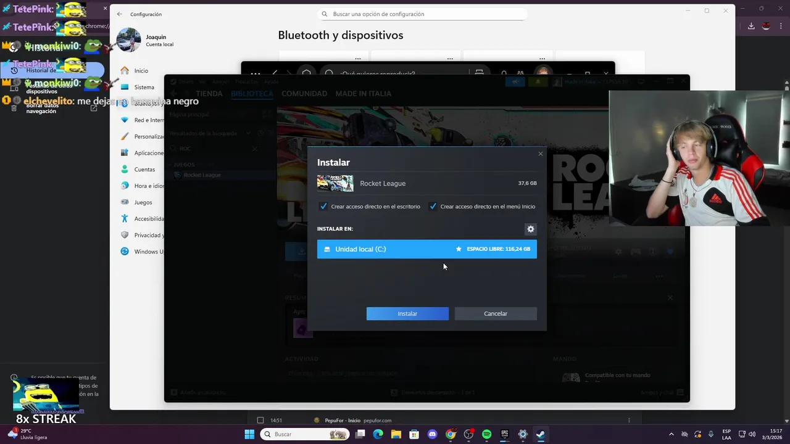Open ESP LAA language switcher
The height and width of the screenshot is (444, 790).
(x=727, y=434)
